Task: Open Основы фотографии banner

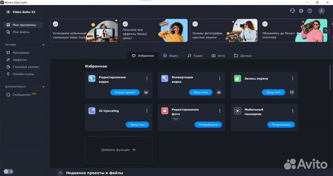Action: (x=224, y=30)
